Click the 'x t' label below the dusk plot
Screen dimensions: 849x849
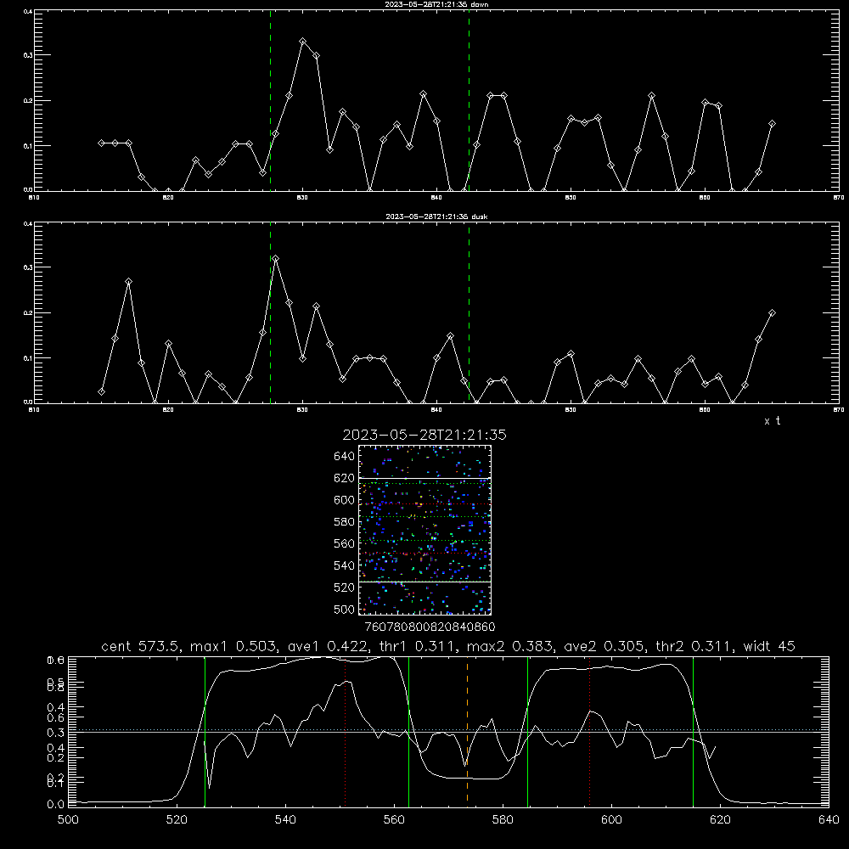[773, 421]
